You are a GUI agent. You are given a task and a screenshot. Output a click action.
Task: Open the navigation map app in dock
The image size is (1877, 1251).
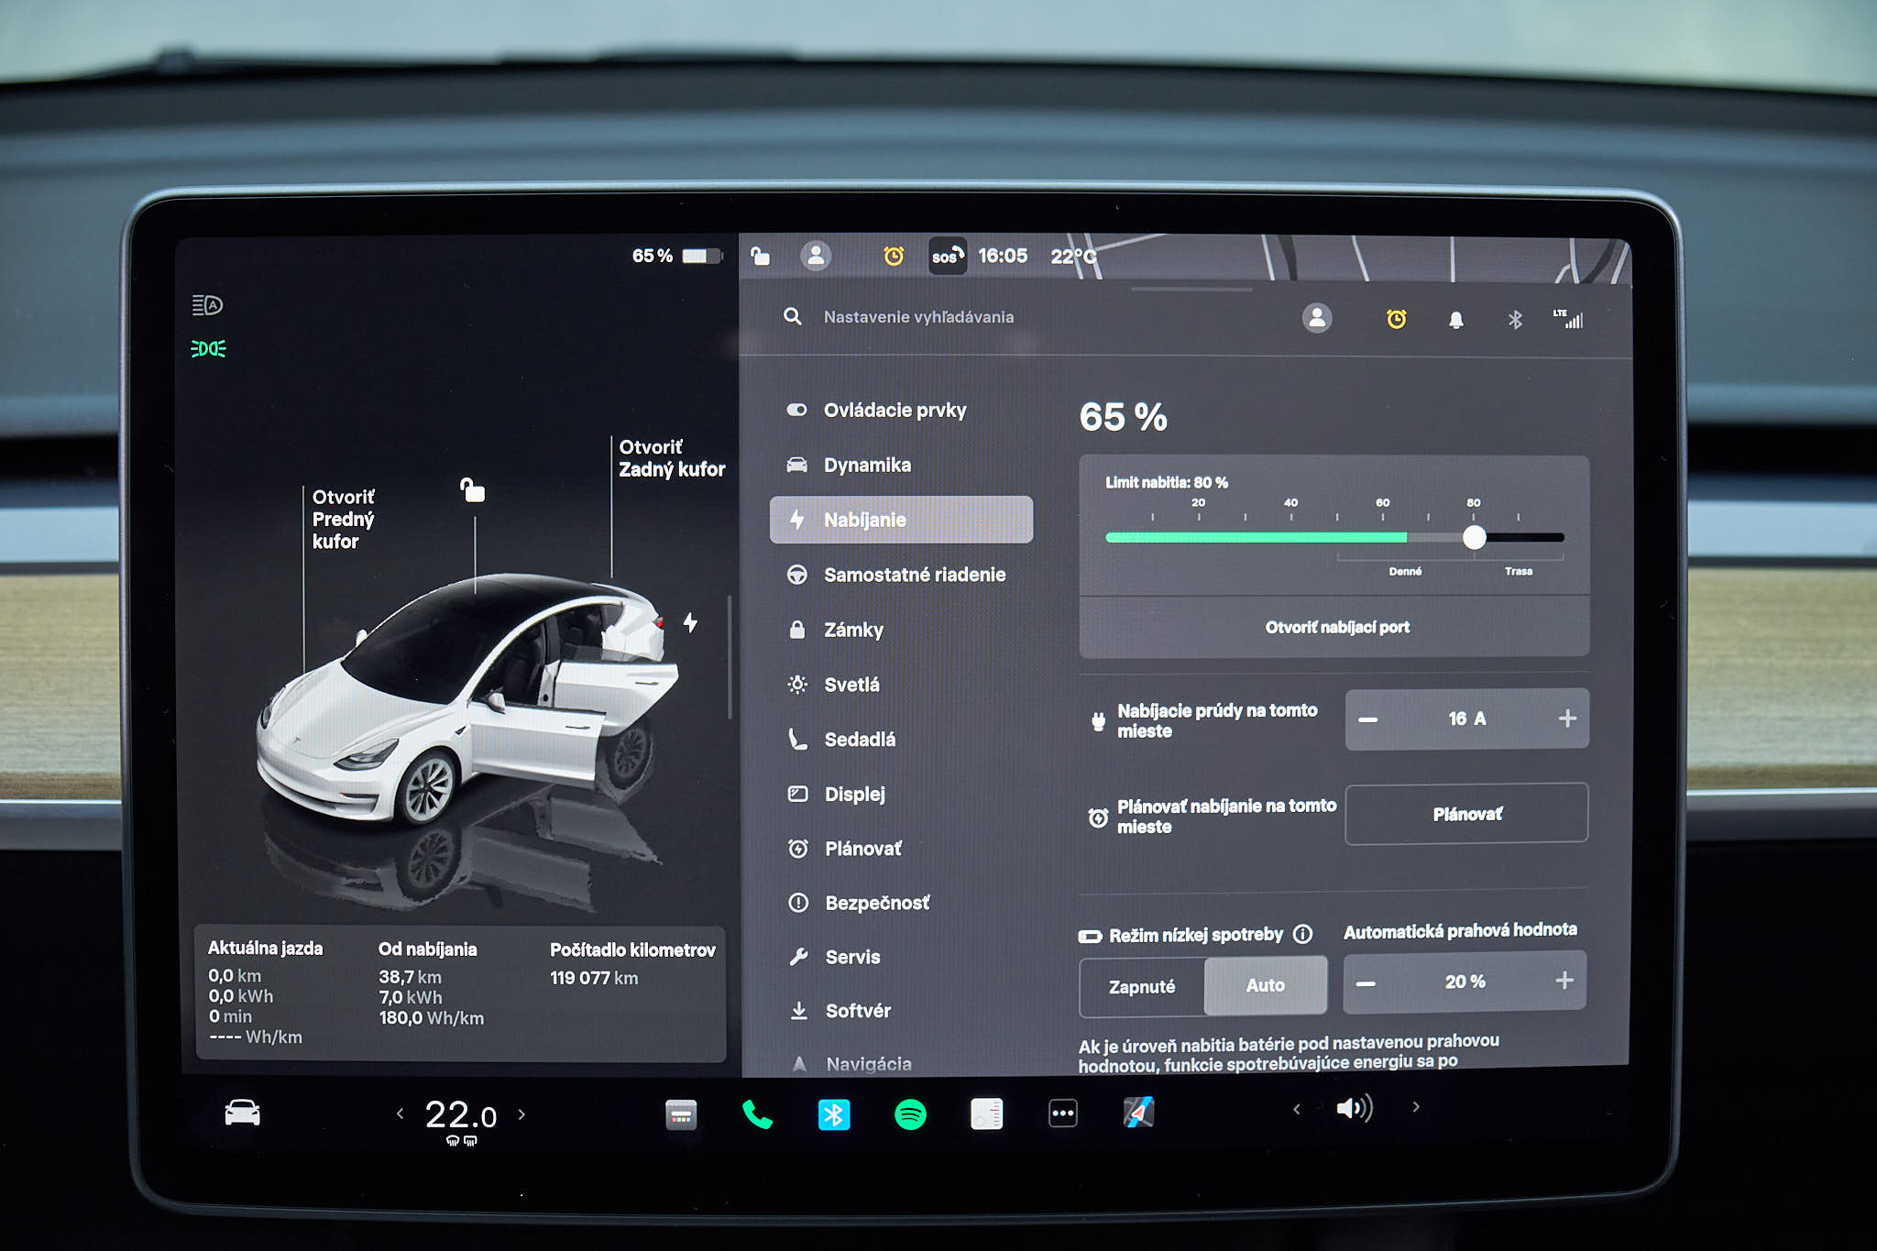click(1138, 1113)
